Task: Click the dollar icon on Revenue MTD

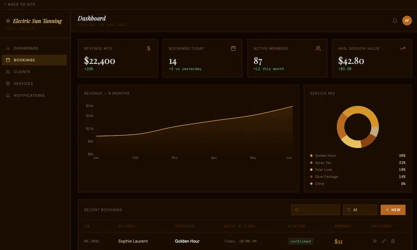Action: pyautogui.click(x=149, y=48)
